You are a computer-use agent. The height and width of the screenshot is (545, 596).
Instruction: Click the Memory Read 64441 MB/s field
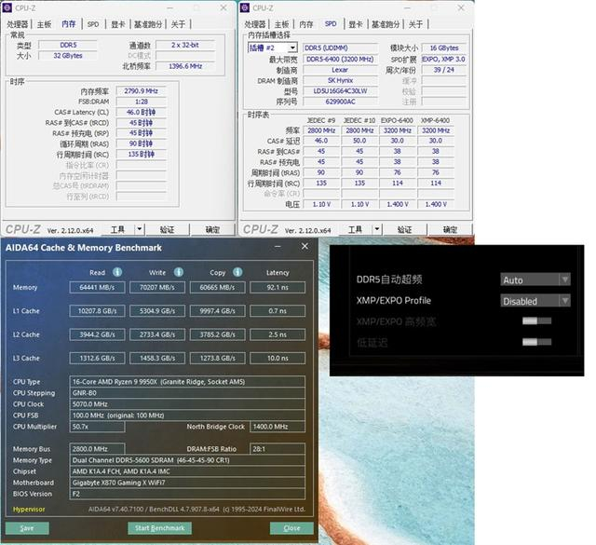(x=97, y=288)
